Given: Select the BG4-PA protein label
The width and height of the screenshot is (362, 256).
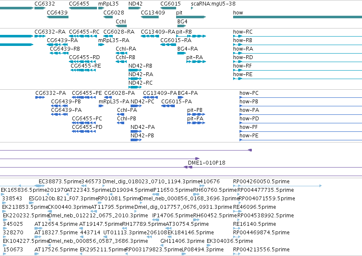Looking at the screenshot, I should click(188, 93).
